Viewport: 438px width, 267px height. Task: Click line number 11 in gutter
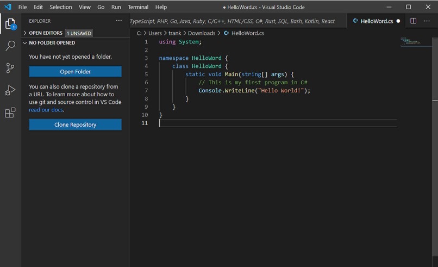[x=145, y=123]
